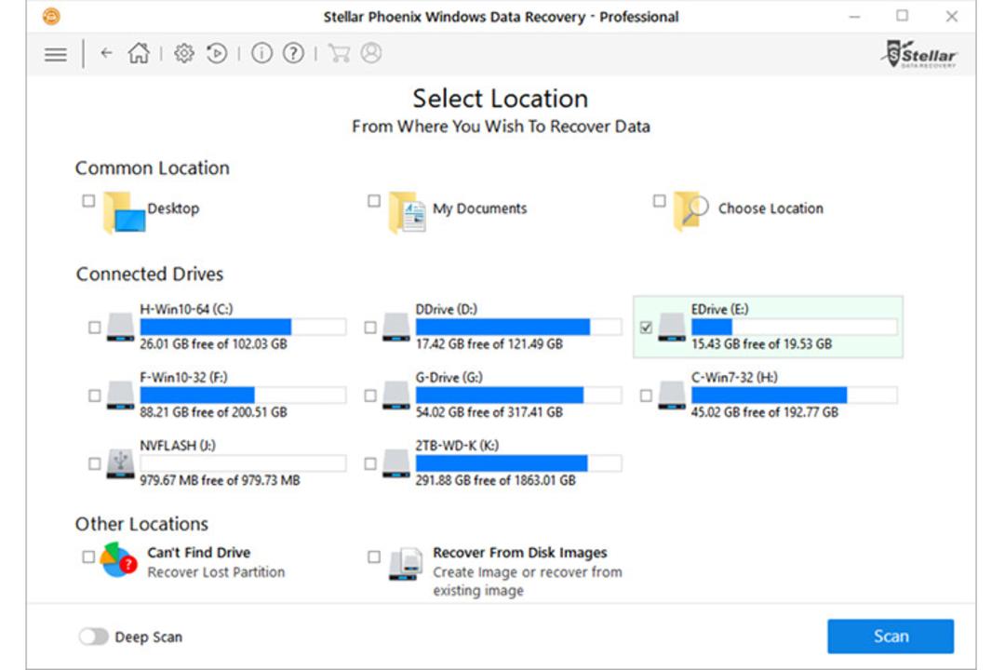Click the Scan button

point(891,636)
